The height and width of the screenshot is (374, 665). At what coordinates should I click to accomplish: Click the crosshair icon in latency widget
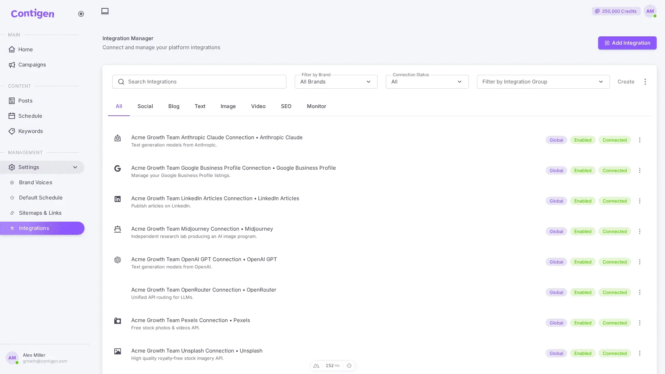[x=349, y=366]
